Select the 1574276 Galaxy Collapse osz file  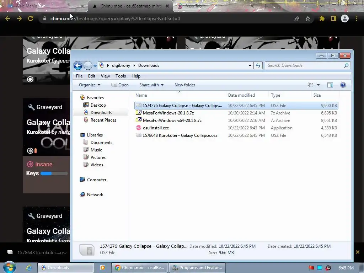(236, 105)
